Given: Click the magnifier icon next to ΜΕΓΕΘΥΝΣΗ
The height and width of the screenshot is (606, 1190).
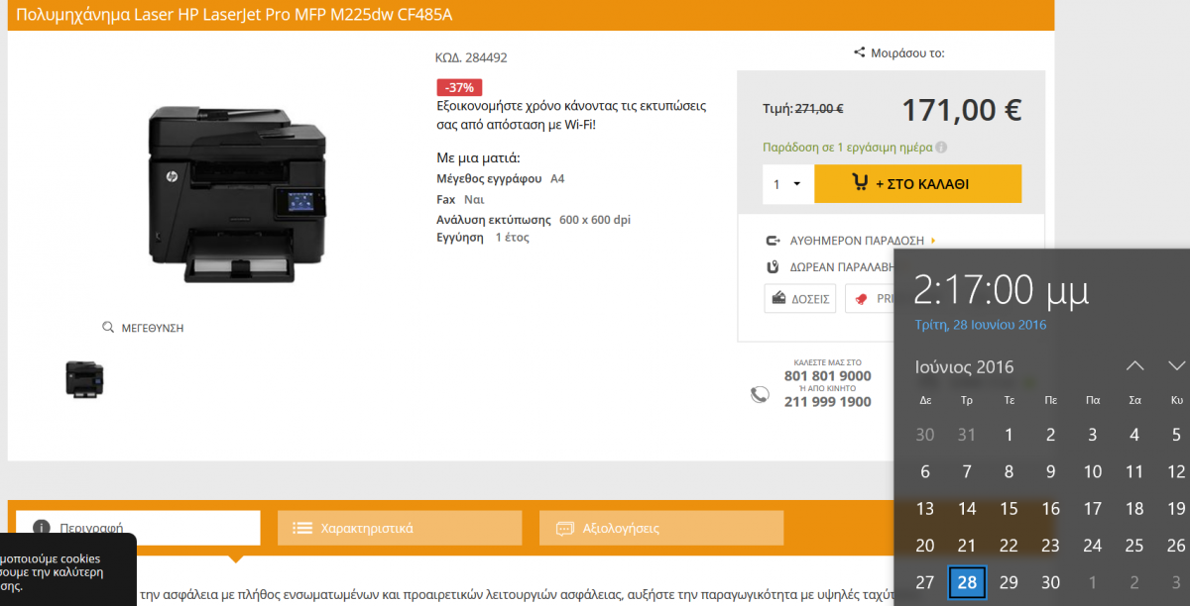Looking at the screenshot, I should [x=108, y=327].
